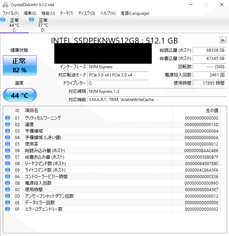Click status orb for 総読み込み量 (ホスト) row
This screenshot has height=236, width=229.
pos(8,150)
